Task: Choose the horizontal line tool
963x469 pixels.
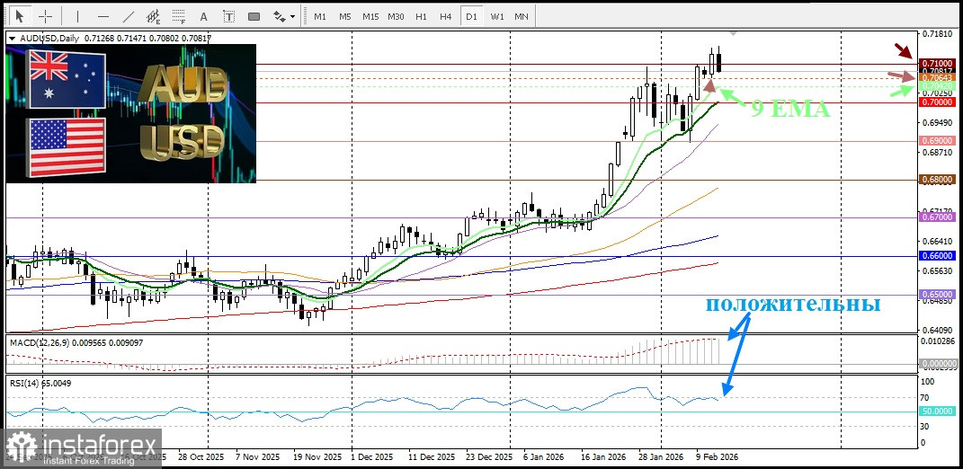Action: tap(103, 16)
